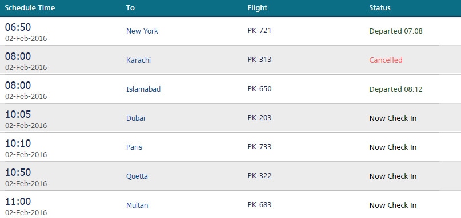Click flight number PK-721

coord(259,31)
